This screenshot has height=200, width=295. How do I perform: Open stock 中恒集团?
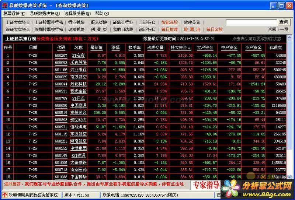[x=79, y=148]
